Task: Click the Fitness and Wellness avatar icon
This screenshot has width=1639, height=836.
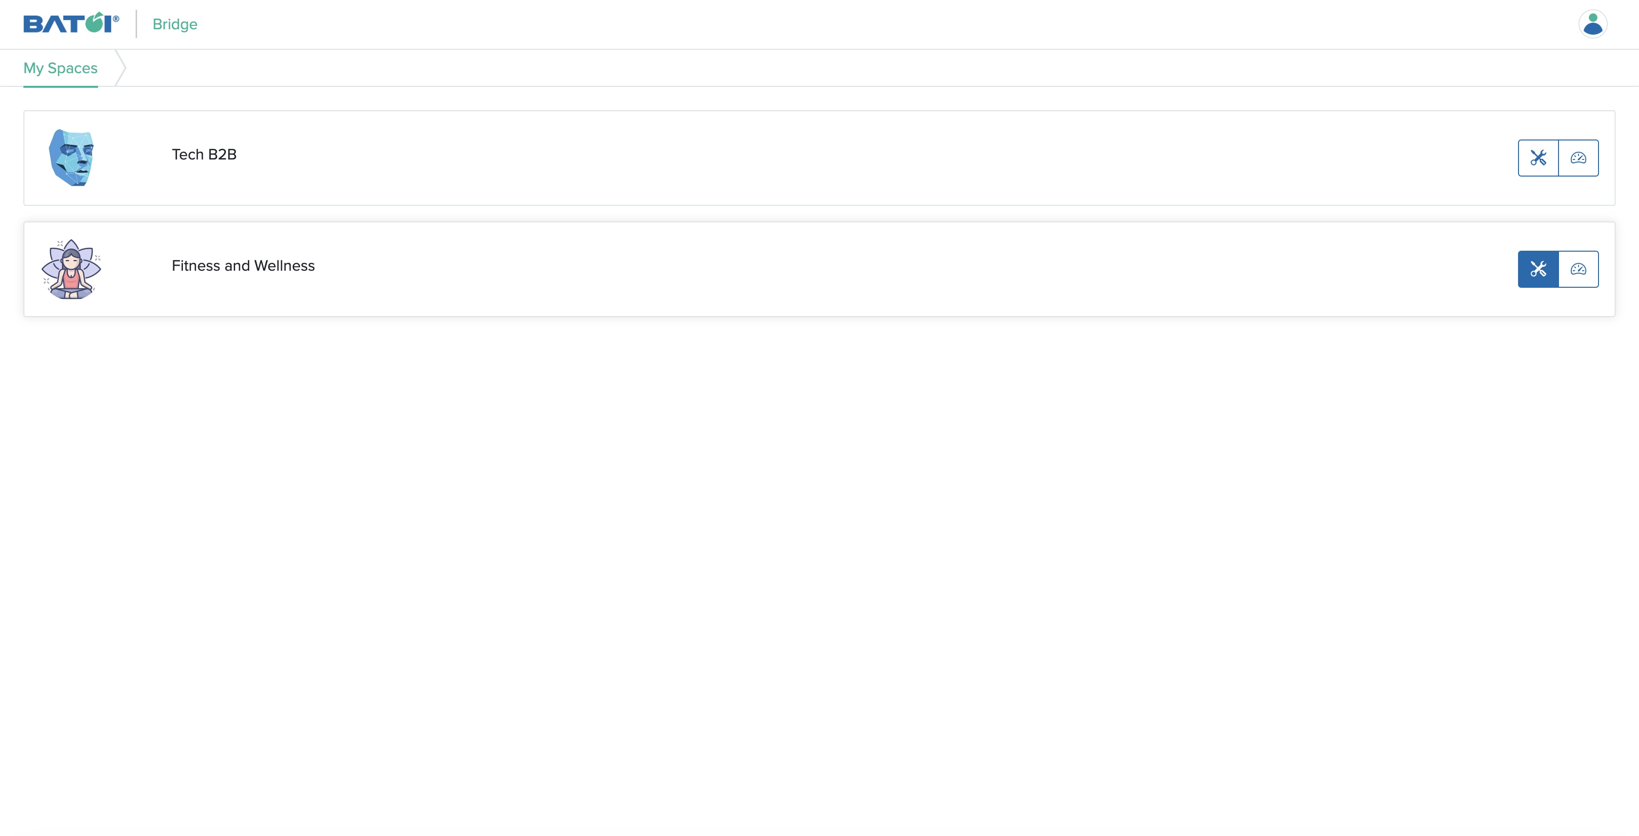Action: tap(70, 269)
